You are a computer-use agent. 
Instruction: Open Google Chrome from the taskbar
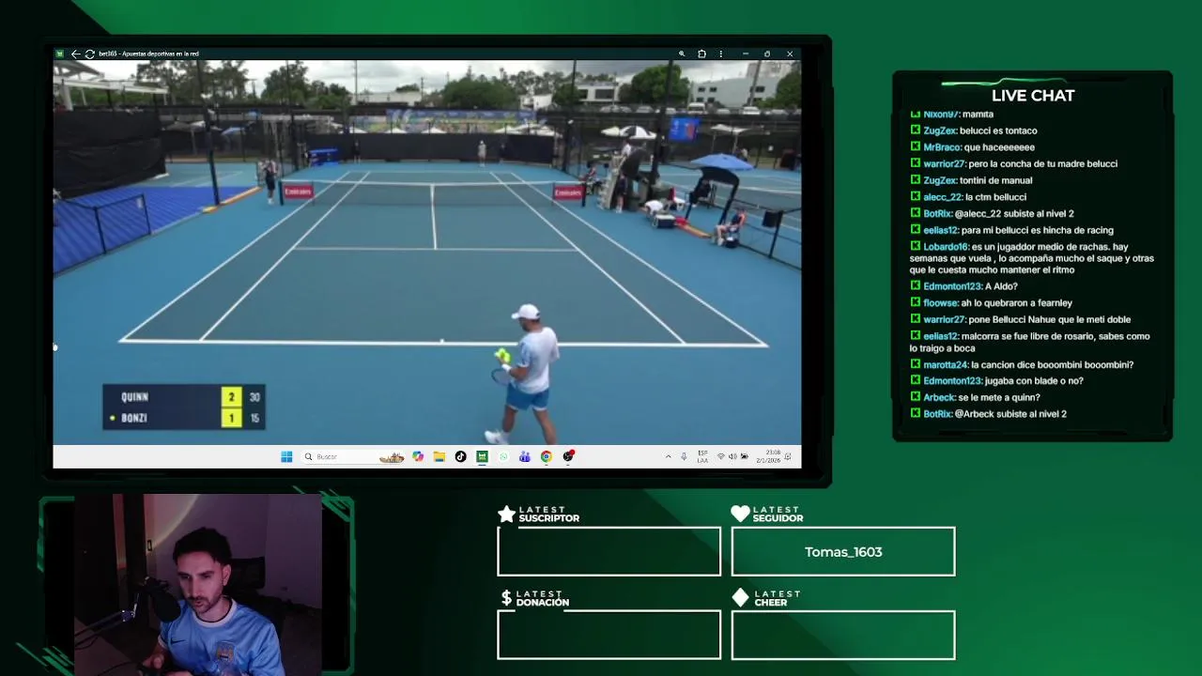[546, 456]
